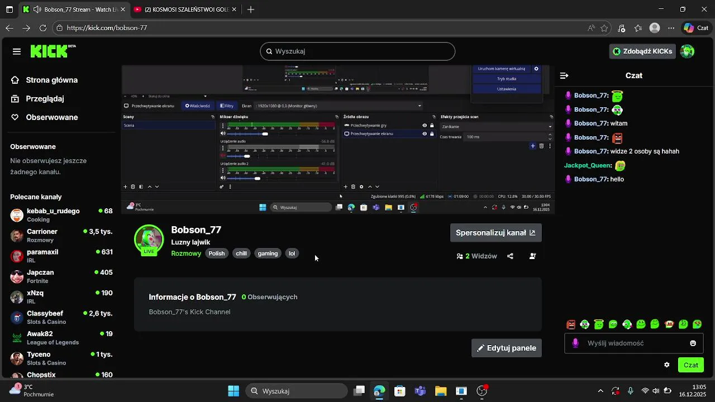715x402 pixels.
Task: Open the Kick hamburger sidebar menu
Action: pyautogui.click(x=17, y=51)
